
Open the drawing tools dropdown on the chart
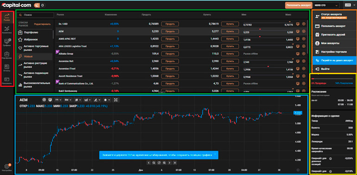[x=97, y=100]
